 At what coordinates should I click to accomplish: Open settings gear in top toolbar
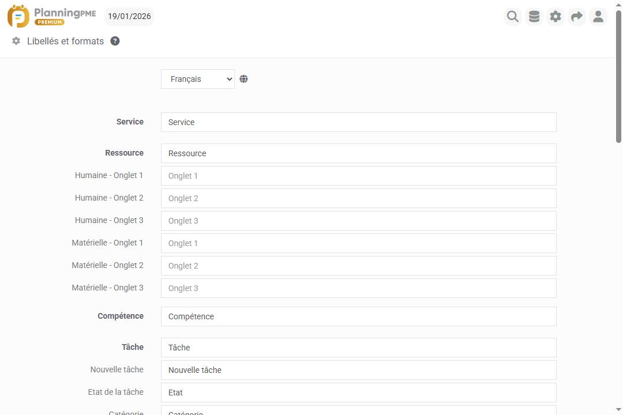pyautogui.click(x=556, y=17)
